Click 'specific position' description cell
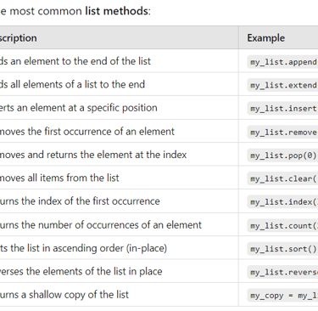Screen dimensions: 318x311 122,108
